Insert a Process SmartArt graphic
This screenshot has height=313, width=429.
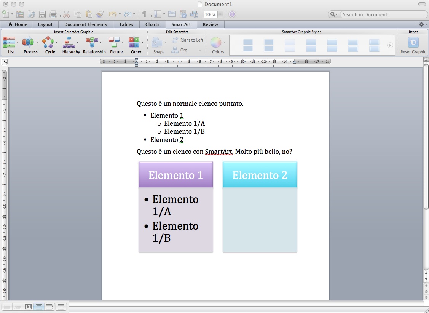click(x=30, y=45)
